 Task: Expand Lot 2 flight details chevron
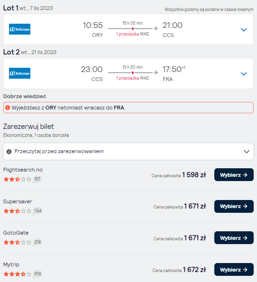(x=244, y=74)
